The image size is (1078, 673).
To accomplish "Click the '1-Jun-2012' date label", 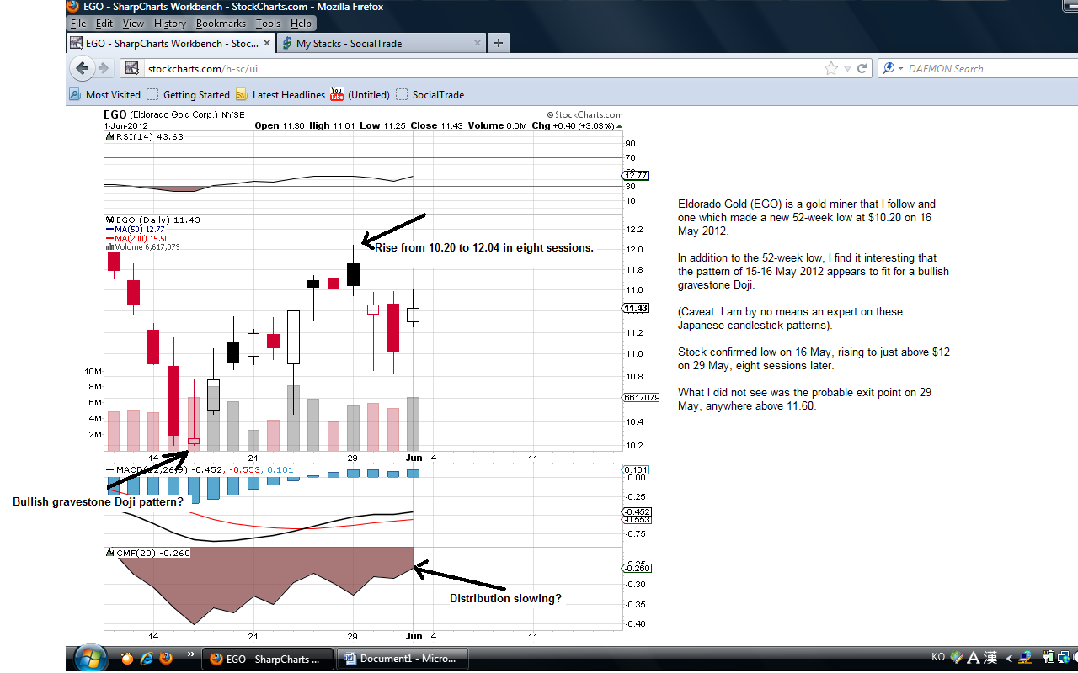I will pyautogui.click(x=125, y=125).
